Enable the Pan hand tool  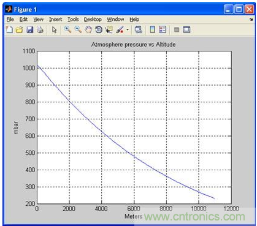pos(88,30)
